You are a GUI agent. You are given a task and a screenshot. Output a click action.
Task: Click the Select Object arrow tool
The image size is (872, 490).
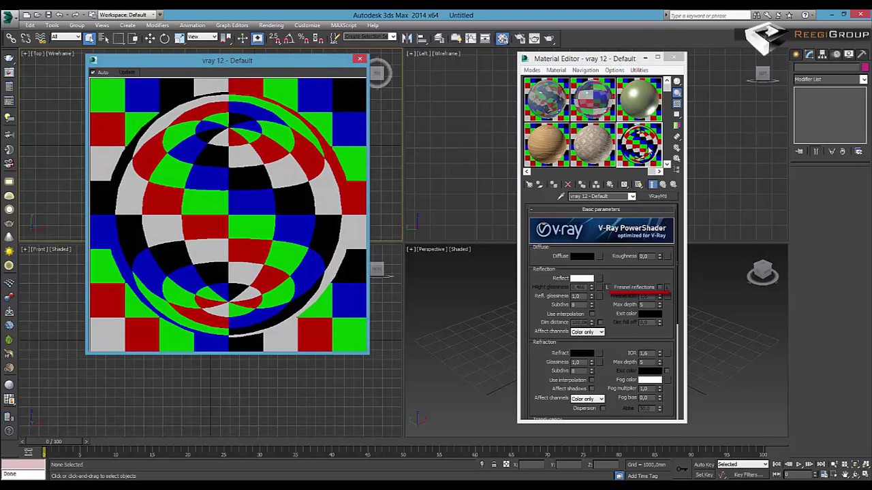coord(89,39)
